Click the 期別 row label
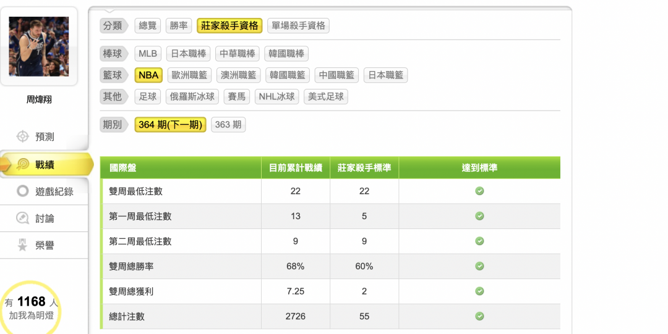The image size is (668, 334). 113,125
